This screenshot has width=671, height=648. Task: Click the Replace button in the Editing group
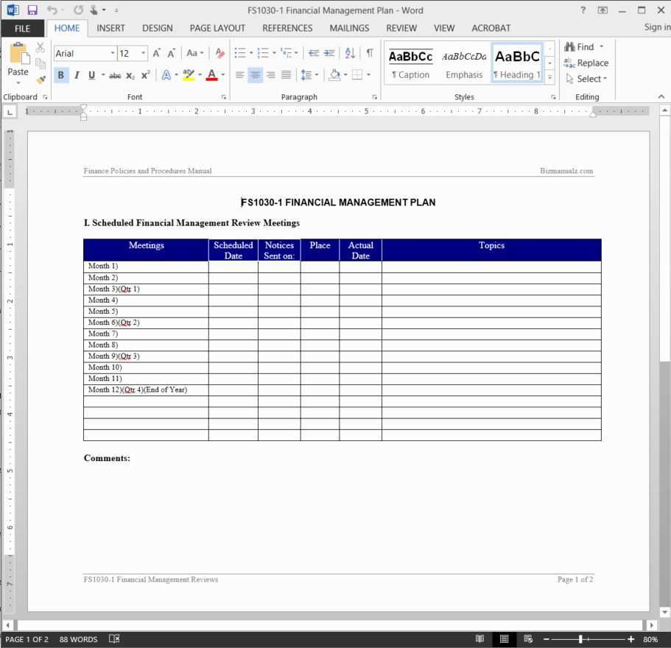(586, 63)
